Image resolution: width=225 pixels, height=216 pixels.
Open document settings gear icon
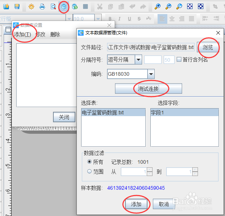[x=31, y=6]
